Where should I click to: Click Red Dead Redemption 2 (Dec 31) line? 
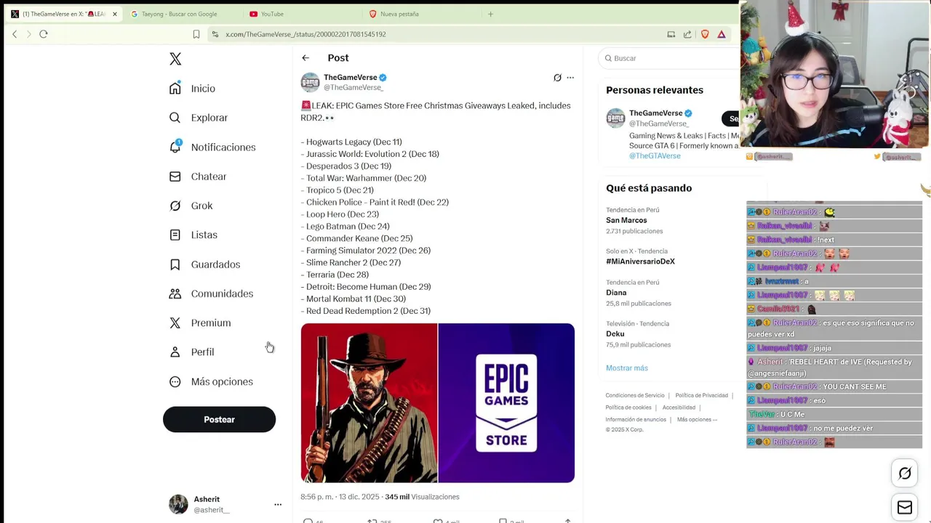(366, 311)
